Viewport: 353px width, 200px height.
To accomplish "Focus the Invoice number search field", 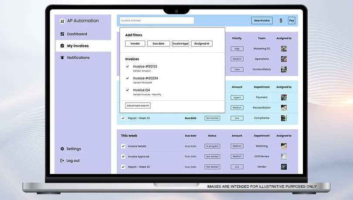I will tap(156, 20).
